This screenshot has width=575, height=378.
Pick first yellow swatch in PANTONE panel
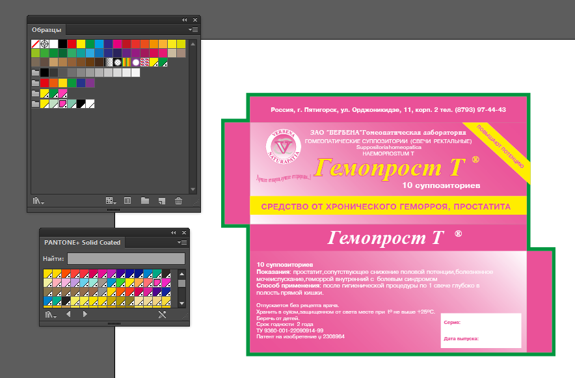point(47,273)
